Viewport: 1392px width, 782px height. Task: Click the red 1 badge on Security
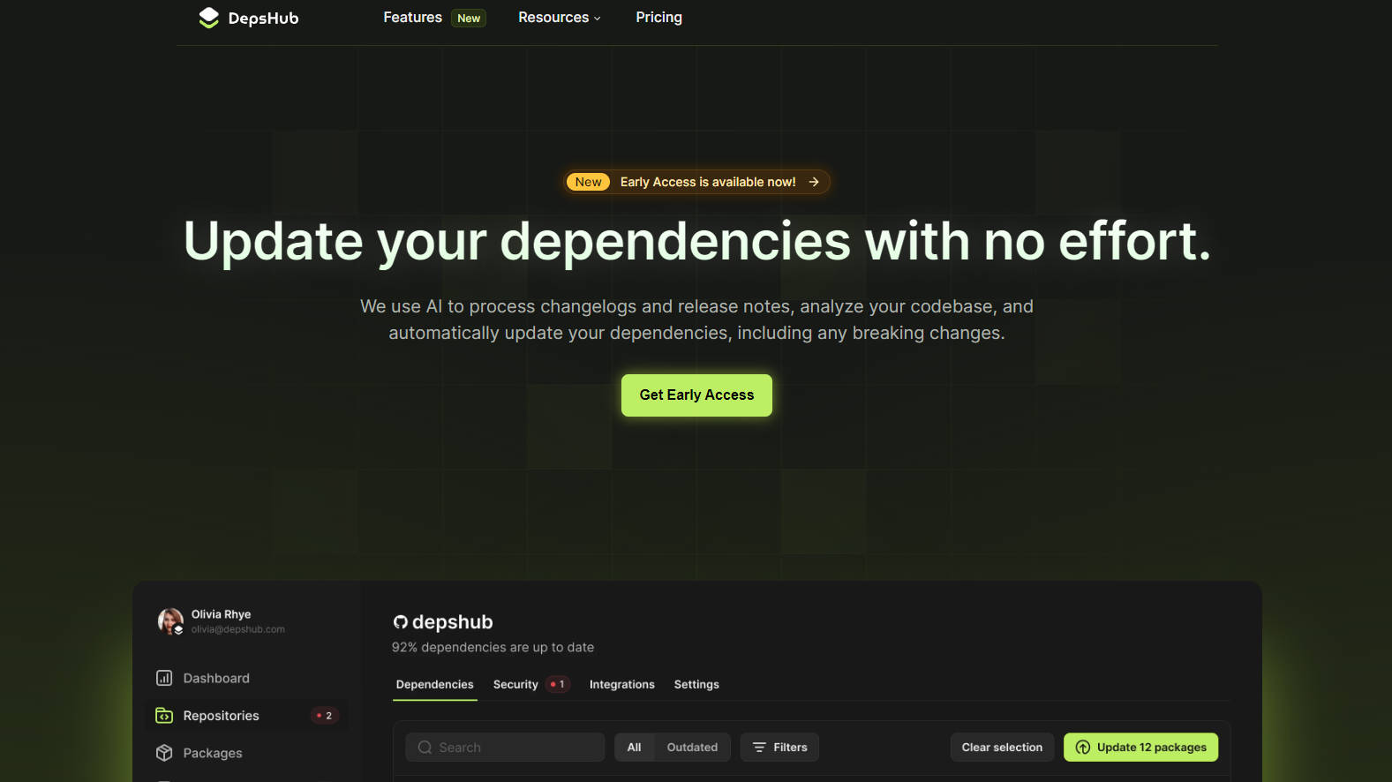(x=558, y=685)
